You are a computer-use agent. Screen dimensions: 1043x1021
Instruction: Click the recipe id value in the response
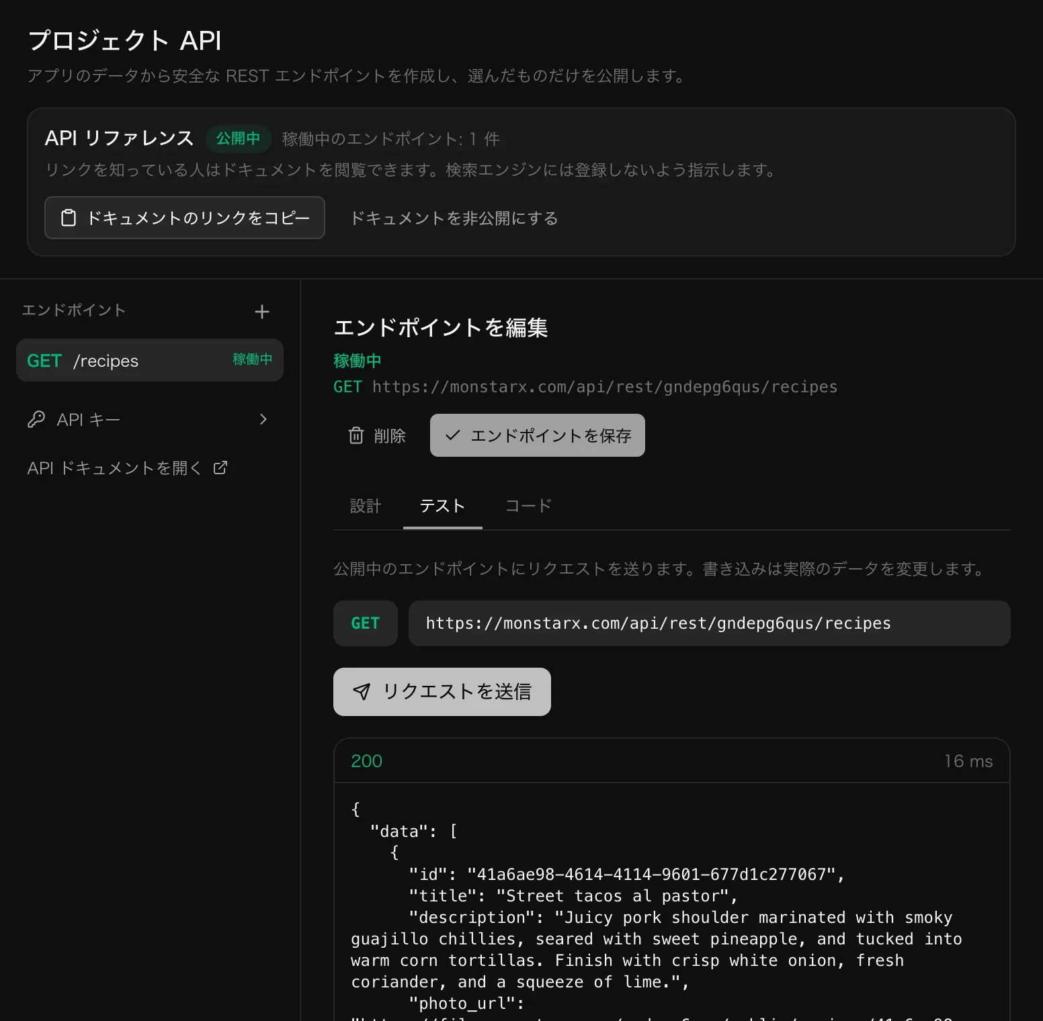click(651, 875)
